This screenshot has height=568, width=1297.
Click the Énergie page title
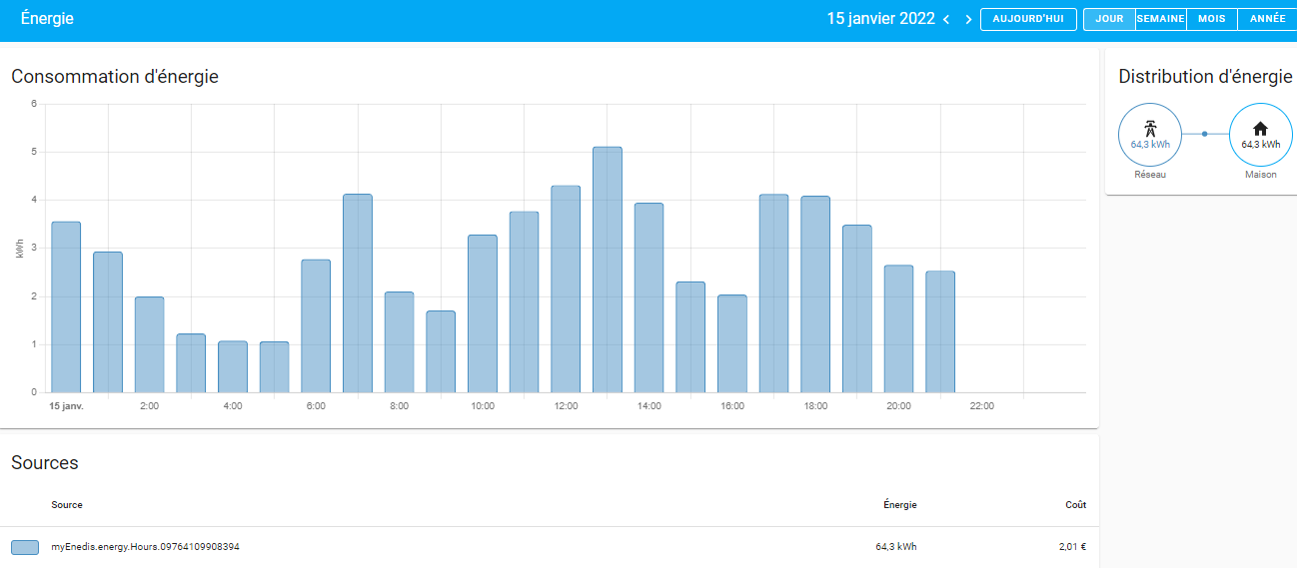pyautogui.click(x=47, y=19)
